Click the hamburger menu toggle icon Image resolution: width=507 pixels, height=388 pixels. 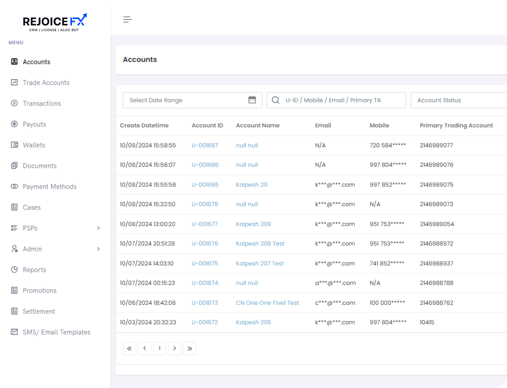click(127, 19)
